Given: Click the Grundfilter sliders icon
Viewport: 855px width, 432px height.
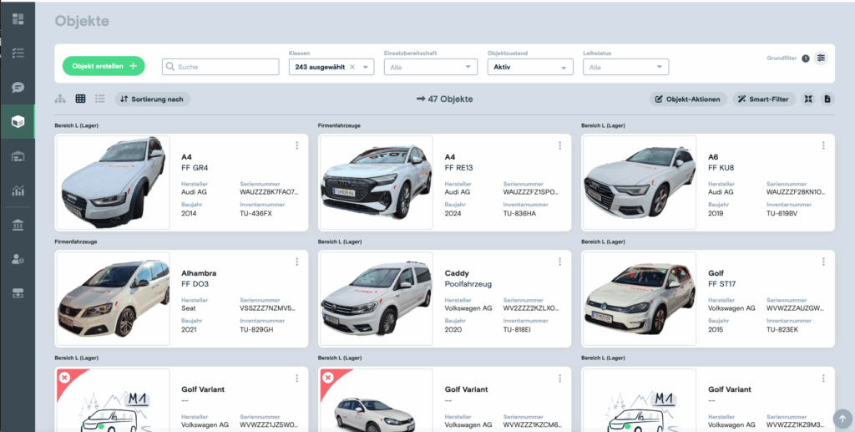Looking at the screenshot, I should [821, 58].
